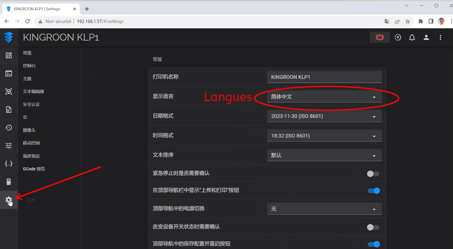Toggle 在顶部导航栏中显示上传和打印按钮 switch

click(x=374, y=191)
